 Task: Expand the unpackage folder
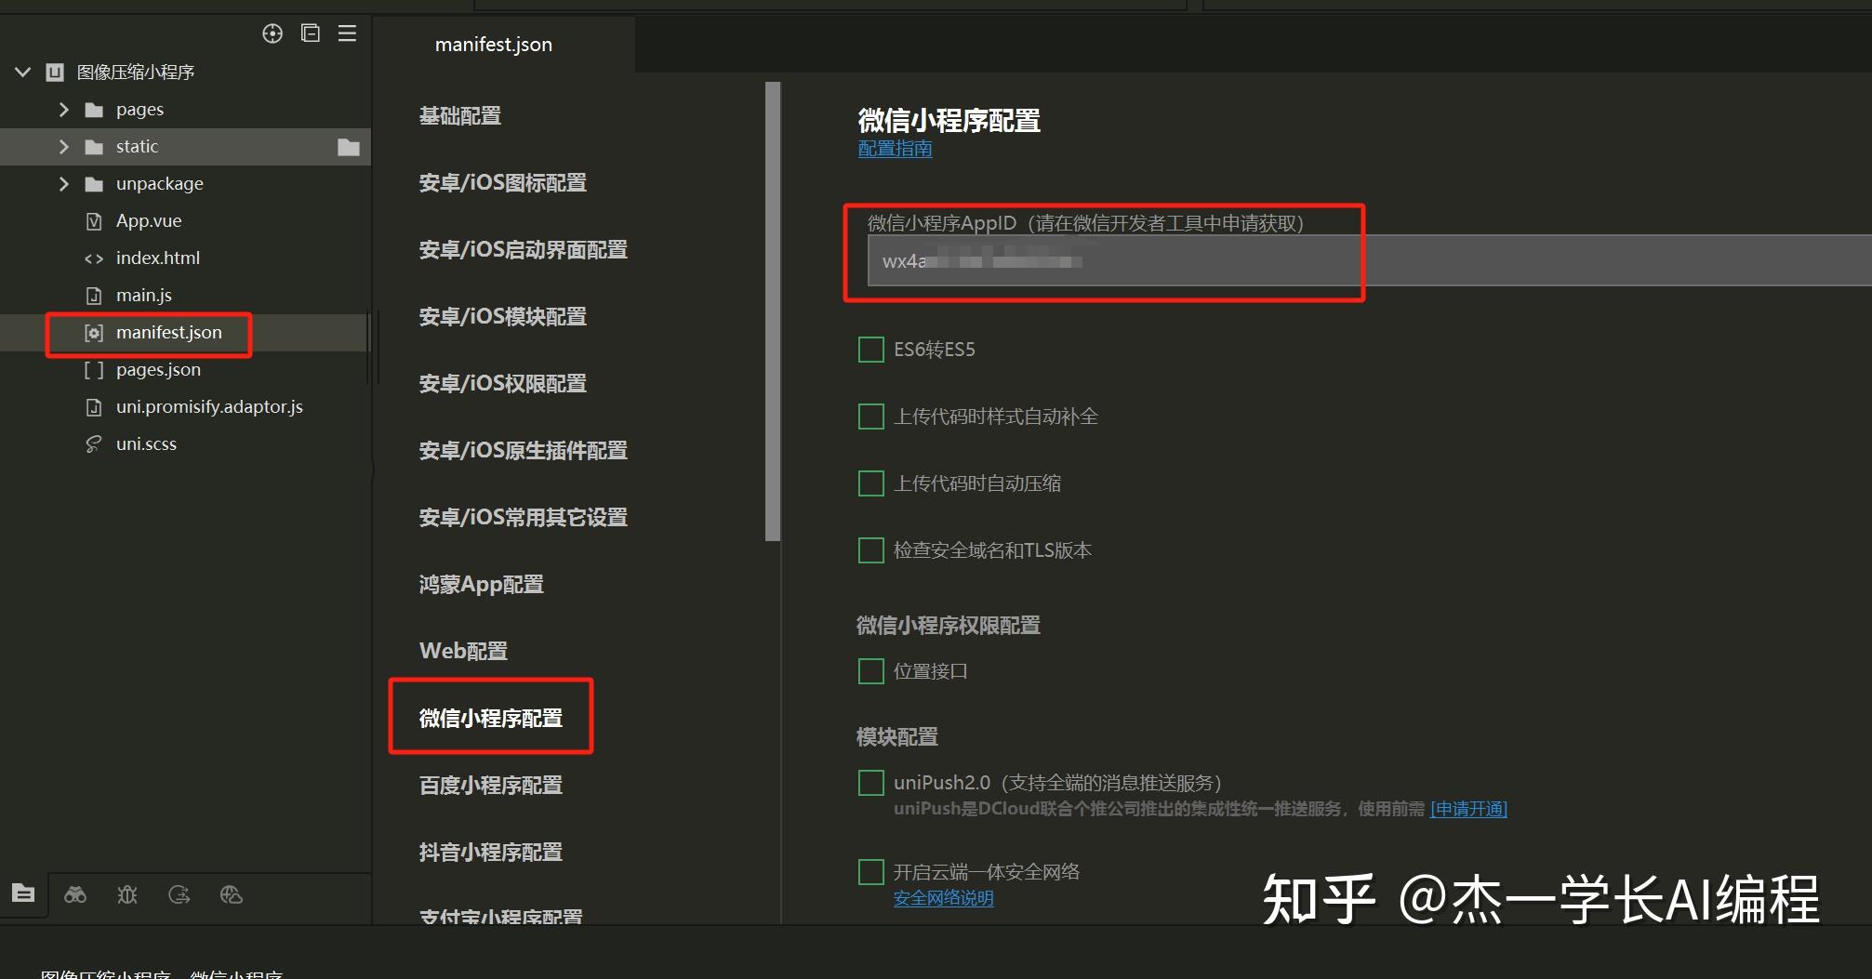point(64,184)
